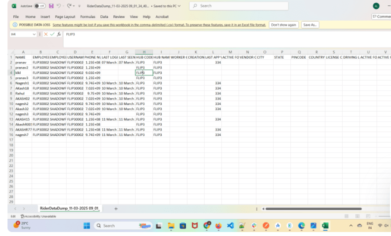Viewport: 391px width, 236px height.
Task: Click the Windows taskbar Search box
Action: pos(123,225)
